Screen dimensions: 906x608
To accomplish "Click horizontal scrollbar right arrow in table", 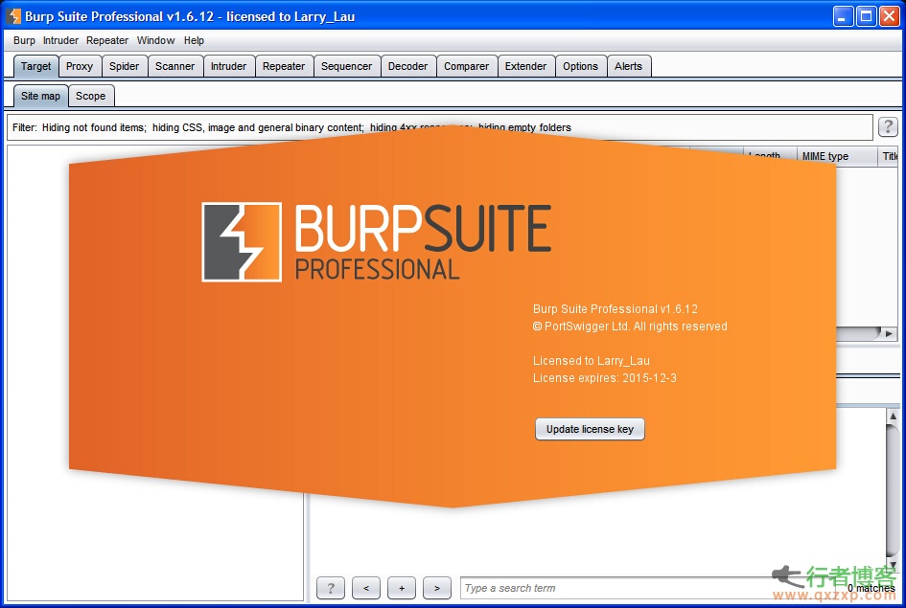I will point(890,333).
